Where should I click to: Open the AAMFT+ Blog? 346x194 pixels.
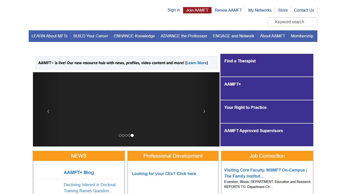tap(79, 173)
